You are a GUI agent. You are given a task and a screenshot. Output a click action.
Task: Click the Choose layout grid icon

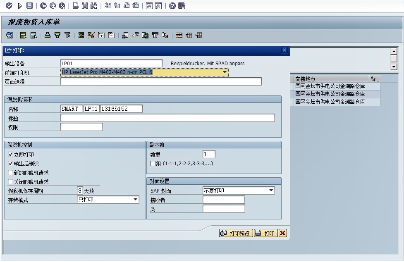[x=179, y=36]
